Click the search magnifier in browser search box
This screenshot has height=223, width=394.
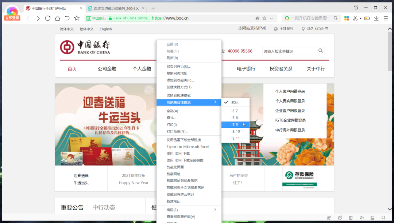pos(336,18)
